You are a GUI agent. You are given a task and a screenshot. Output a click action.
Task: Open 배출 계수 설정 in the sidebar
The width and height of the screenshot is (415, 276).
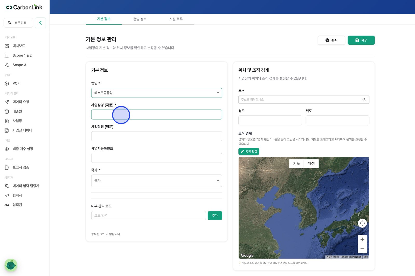point(23,149)
